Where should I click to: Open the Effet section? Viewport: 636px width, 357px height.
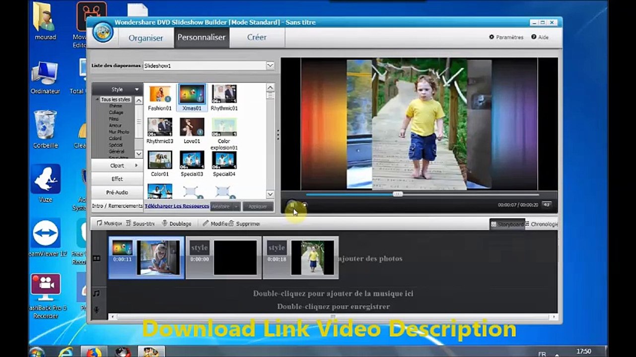117,179
